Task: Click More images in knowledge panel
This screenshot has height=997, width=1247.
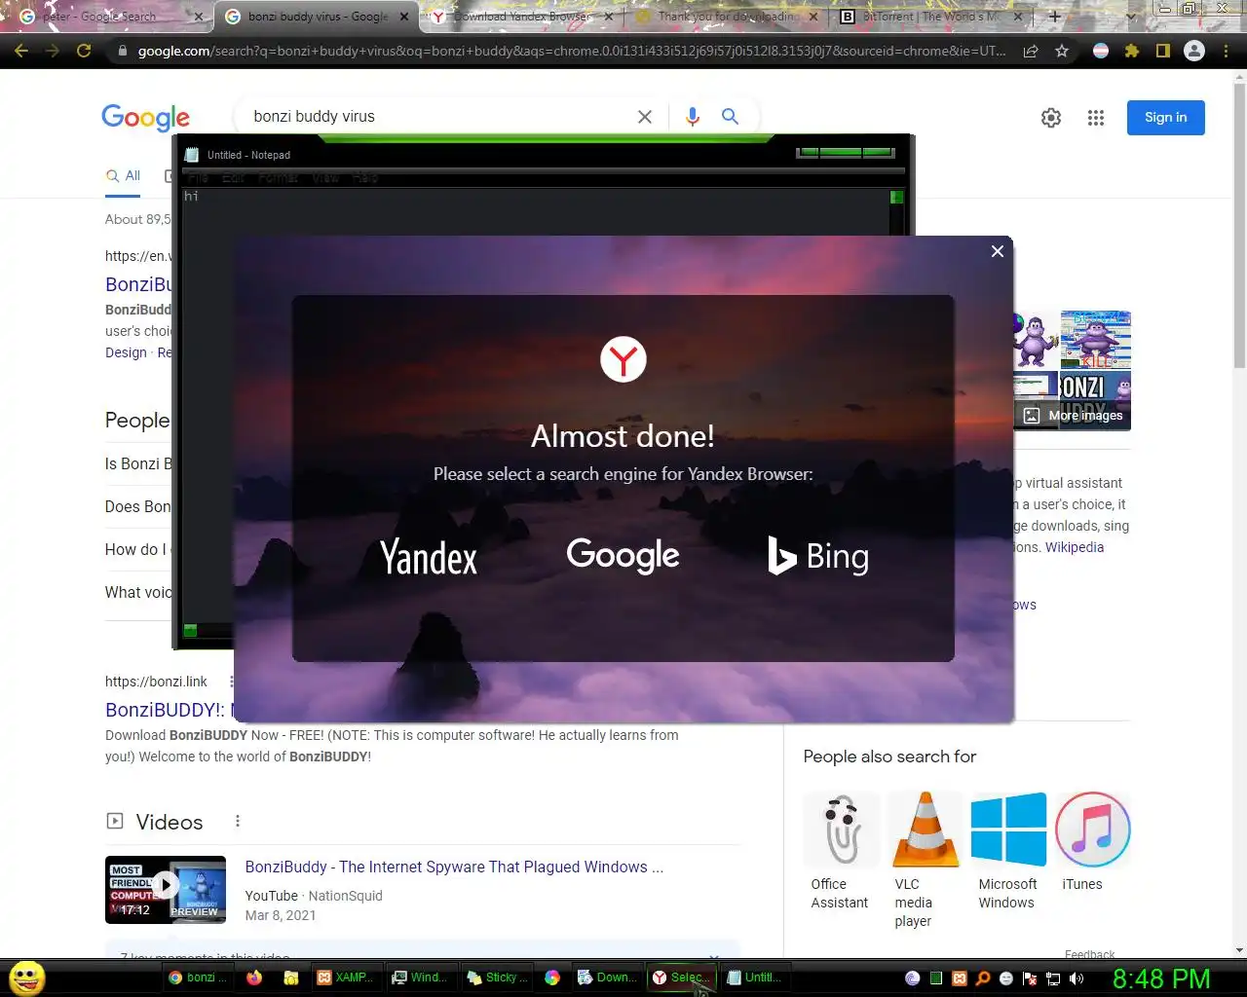Action: pos(1074,416)
